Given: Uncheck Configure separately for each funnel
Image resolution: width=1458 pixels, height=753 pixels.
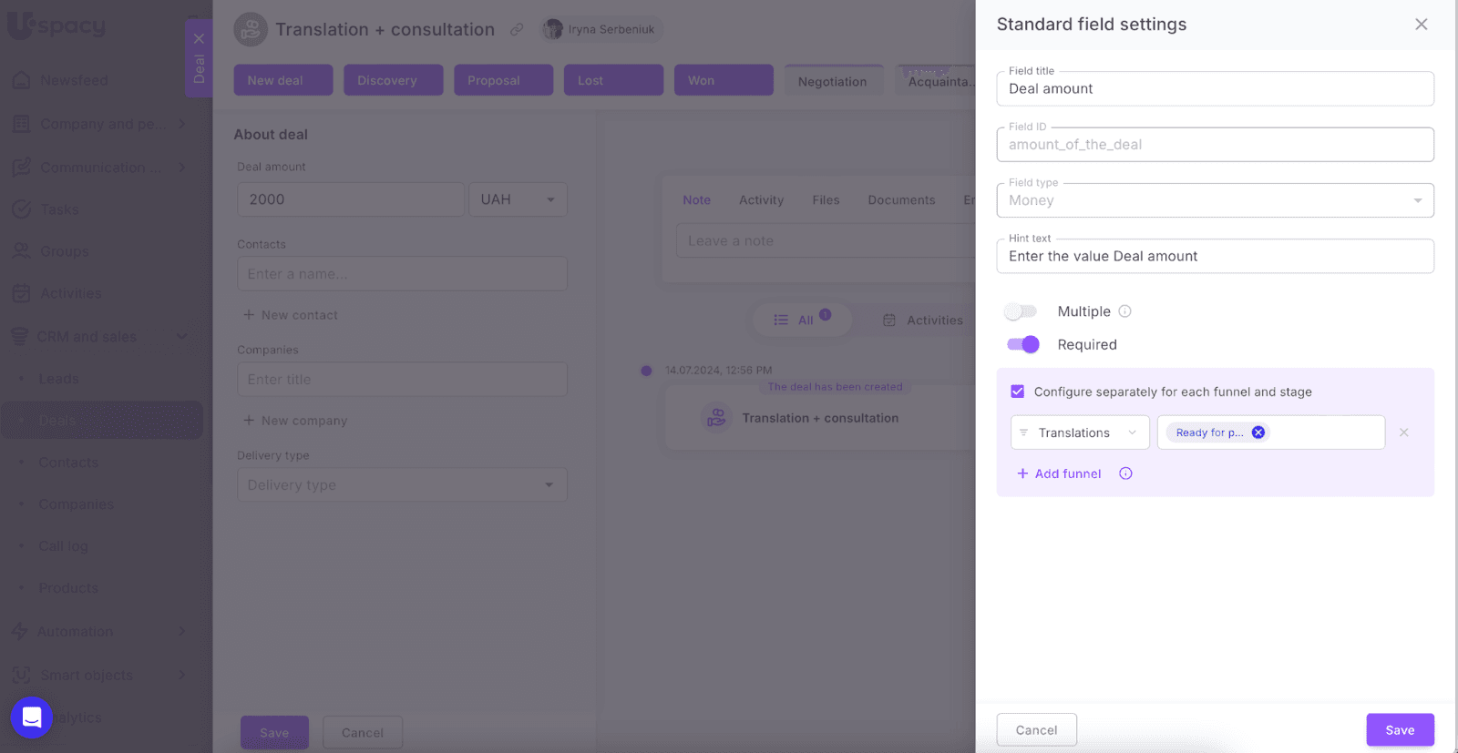Looking at the screenshot, I should (x=1017, y=392).
